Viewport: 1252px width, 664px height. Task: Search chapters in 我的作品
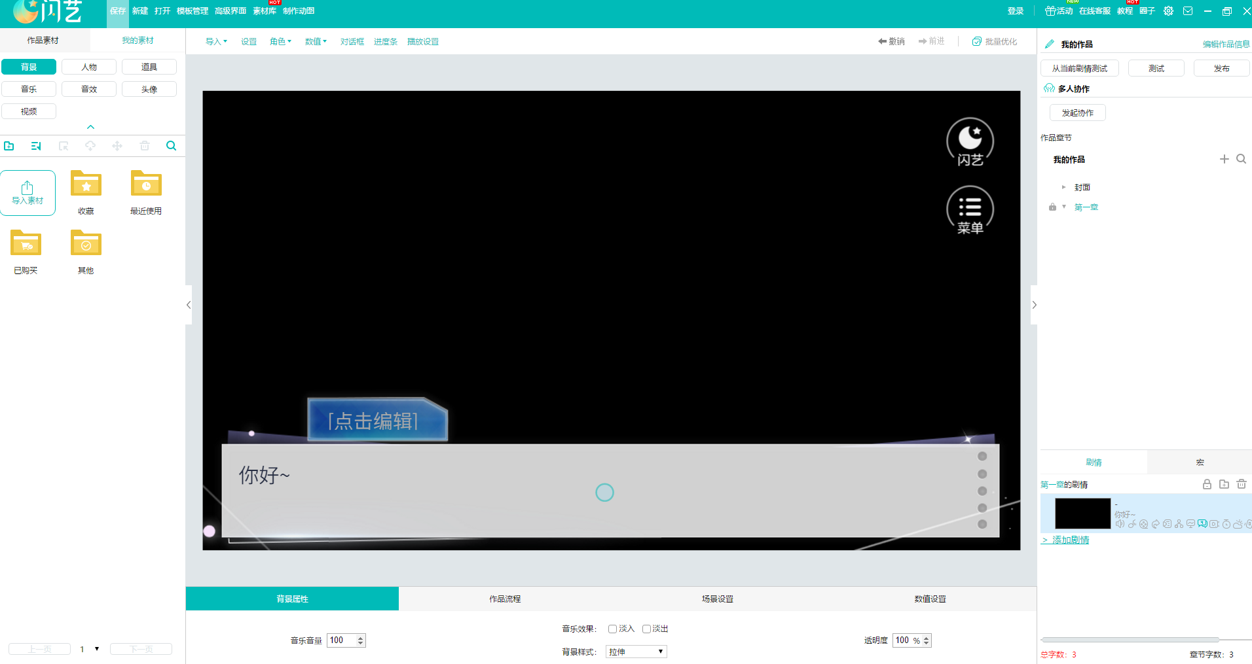click(x=1241, y=159)
